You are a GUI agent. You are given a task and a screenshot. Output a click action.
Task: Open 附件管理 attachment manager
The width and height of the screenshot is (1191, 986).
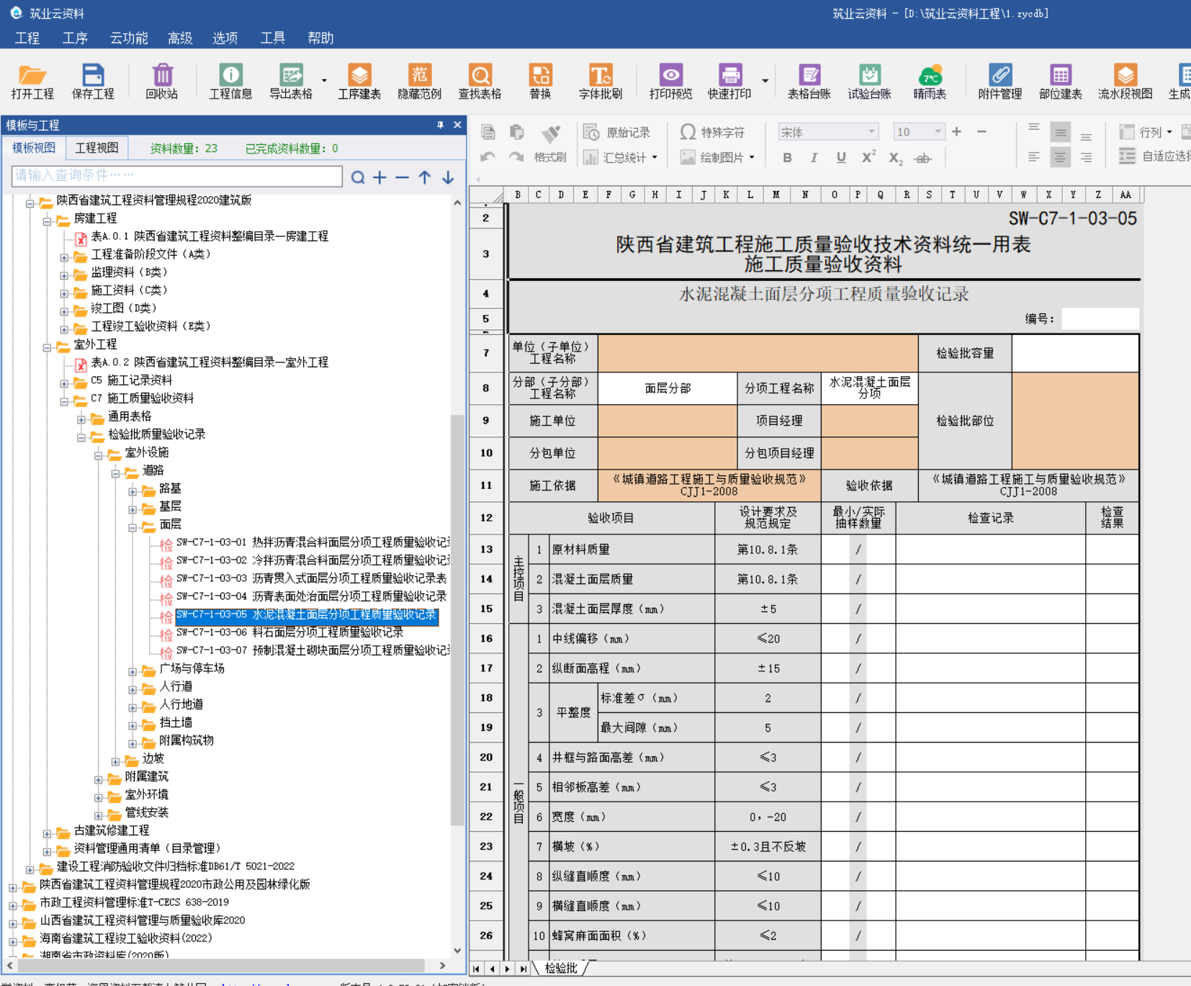click(1000, 81)
